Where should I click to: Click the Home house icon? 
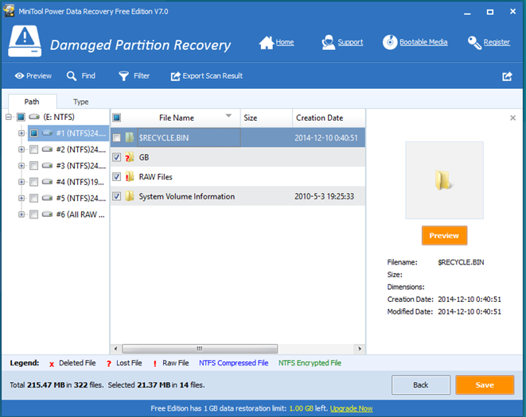[x=267, y=43]
